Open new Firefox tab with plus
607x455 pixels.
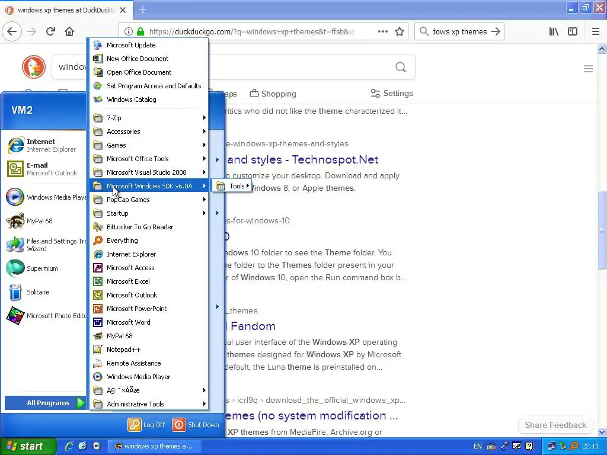coord(143,9)
